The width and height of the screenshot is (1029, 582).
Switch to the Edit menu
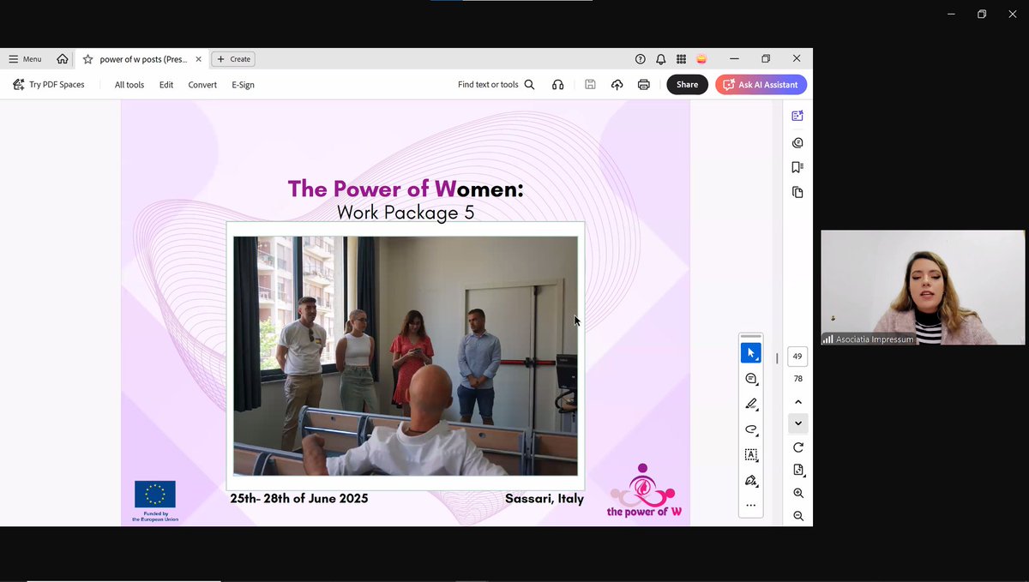click(165, 84)
